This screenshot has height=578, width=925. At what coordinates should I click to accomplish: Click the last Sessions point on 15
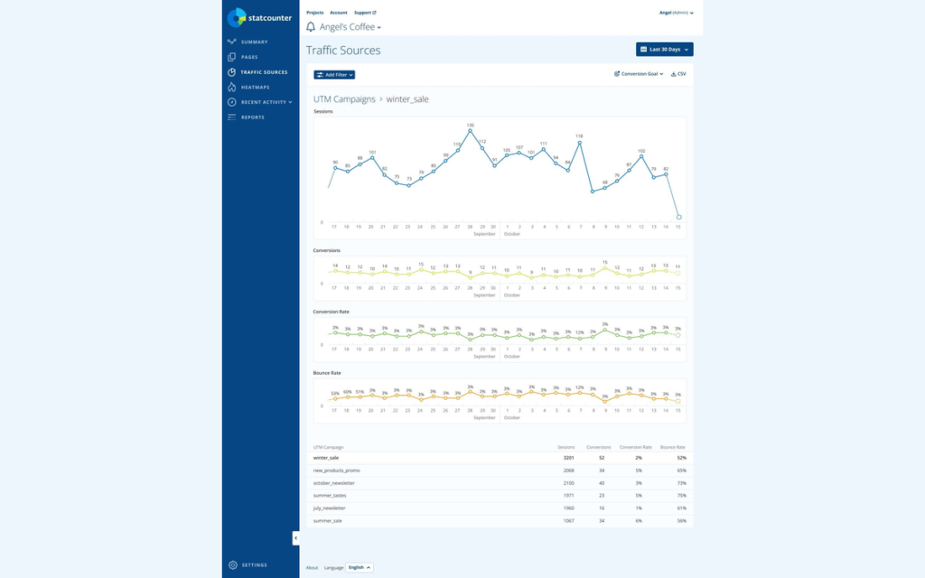[x=679, y=217]
